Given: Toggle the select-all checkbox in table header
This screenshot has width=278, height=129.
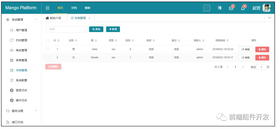Looking at the screenshot, I should pos(47,41).
